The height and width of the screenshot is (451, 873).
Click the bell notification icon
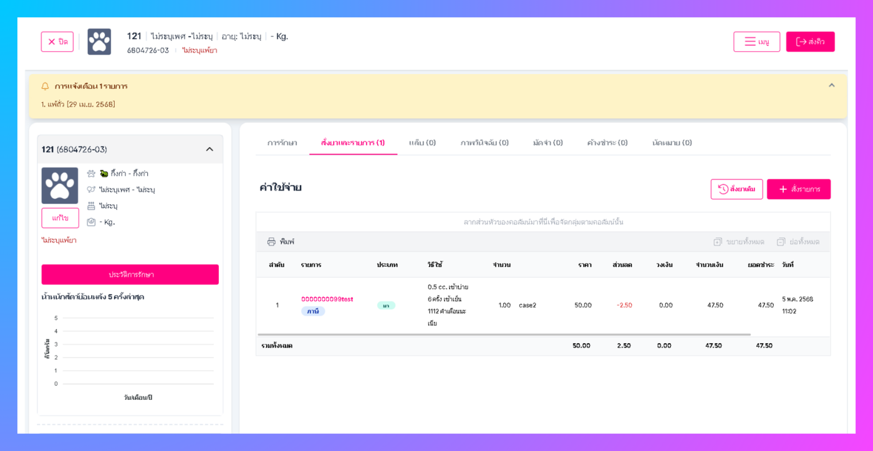(45, 86)
